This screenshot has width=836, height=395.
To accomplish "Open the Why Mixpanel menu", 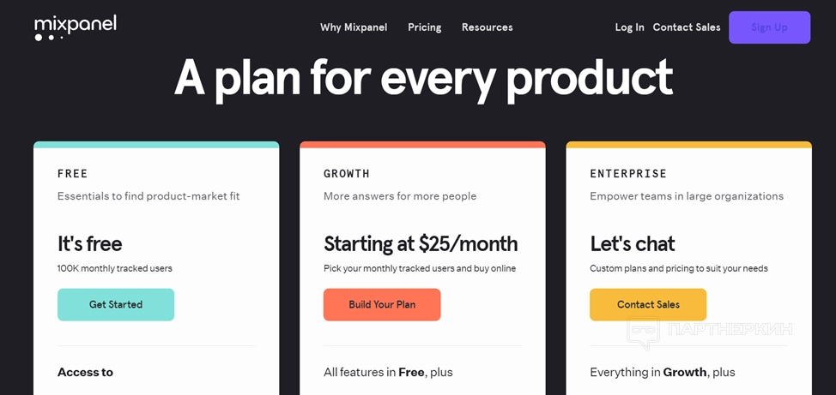I will coord(354,27).
